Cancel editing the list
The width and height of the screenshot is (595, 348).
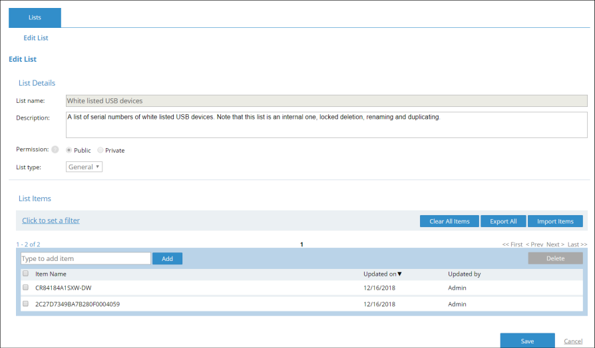[572, 341]
